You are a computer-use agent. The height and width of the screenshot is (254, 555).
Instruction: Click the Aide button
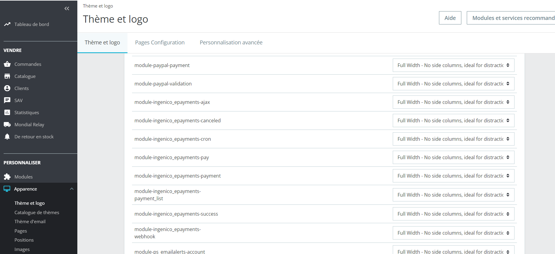click(450, 18)
